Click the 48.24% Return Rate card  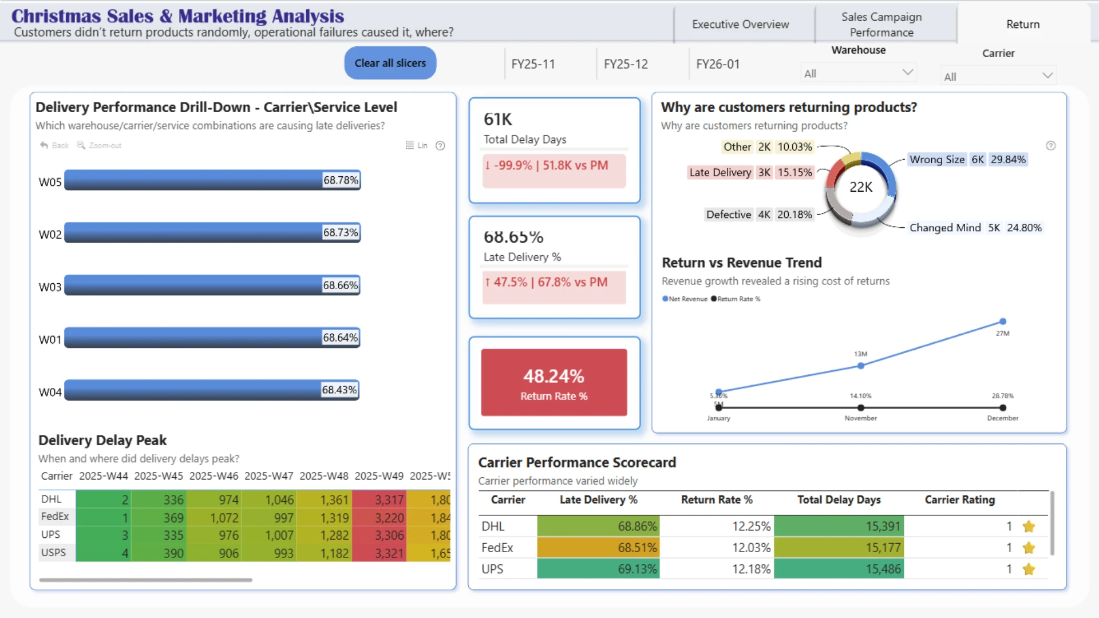tap(554, 382)
